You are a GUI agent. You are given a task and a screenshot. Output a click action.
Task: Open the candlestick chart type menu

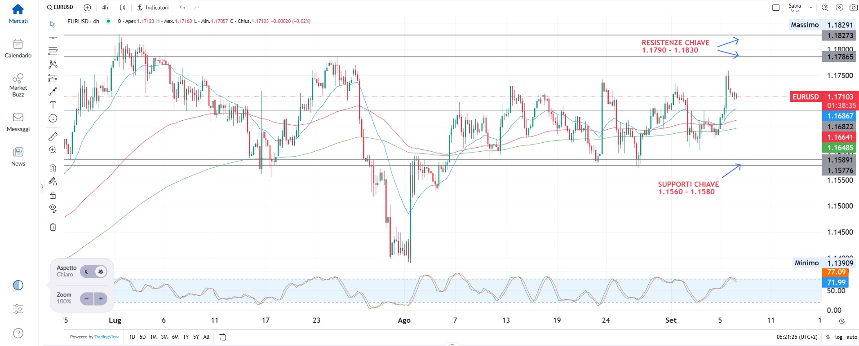click(x=123, y=7)
